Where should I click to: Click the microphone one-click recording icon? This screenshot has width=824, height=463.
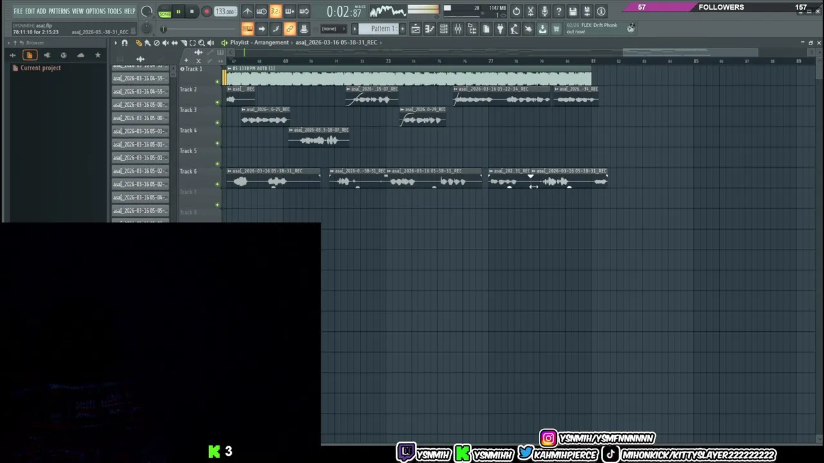(x=545, y=12)
